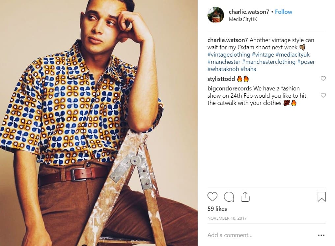Share post using the upload arrow icon

(245, 196)
